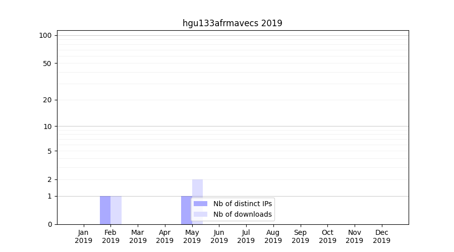This screenshot has width=454, height=252.
Task: Click the Dec 2019 x-axis label
Action: tap(381, 236)
